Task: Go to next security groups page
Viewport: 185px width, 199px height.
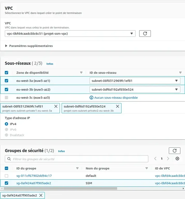Action: point(168,159)
